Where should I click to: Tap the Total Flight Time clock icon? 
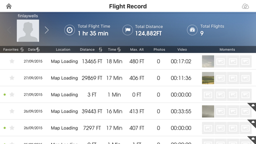(x=70, y=30)
